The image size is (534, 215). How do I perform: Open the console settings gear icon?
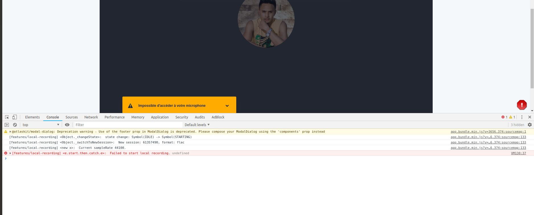530,125
